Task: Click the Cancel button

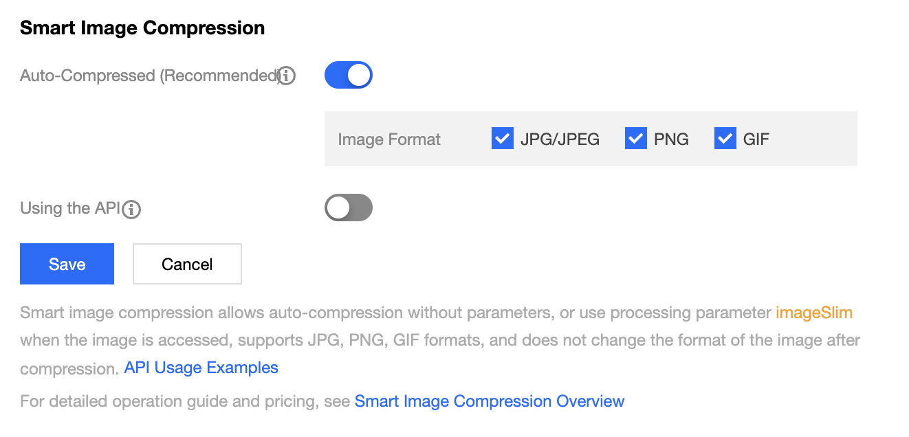Action: point(187,264)
